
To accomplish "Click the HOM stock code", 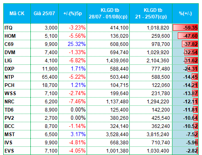I will pyautogui.click(x=10, y=36).
